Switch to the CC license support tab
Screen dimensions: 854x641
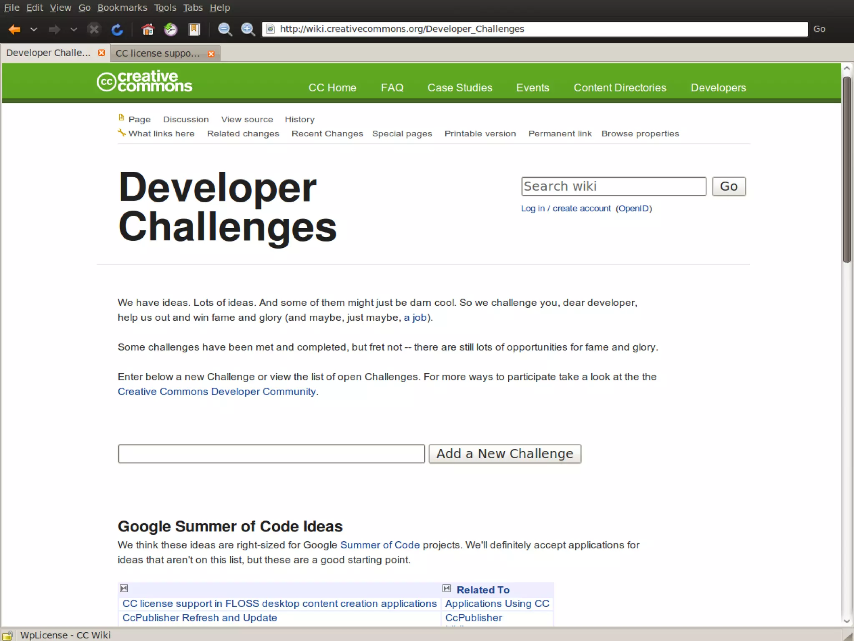point(157,53)
